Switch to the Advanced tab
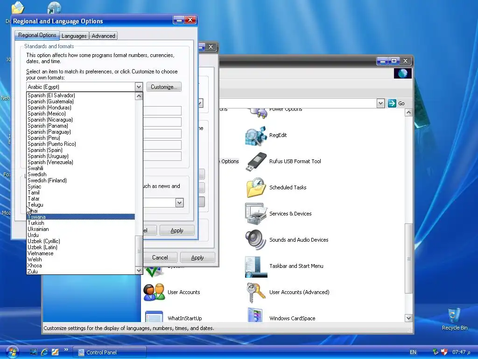The height and width of the screenshot is (359, 478). [x=103, y=36]
